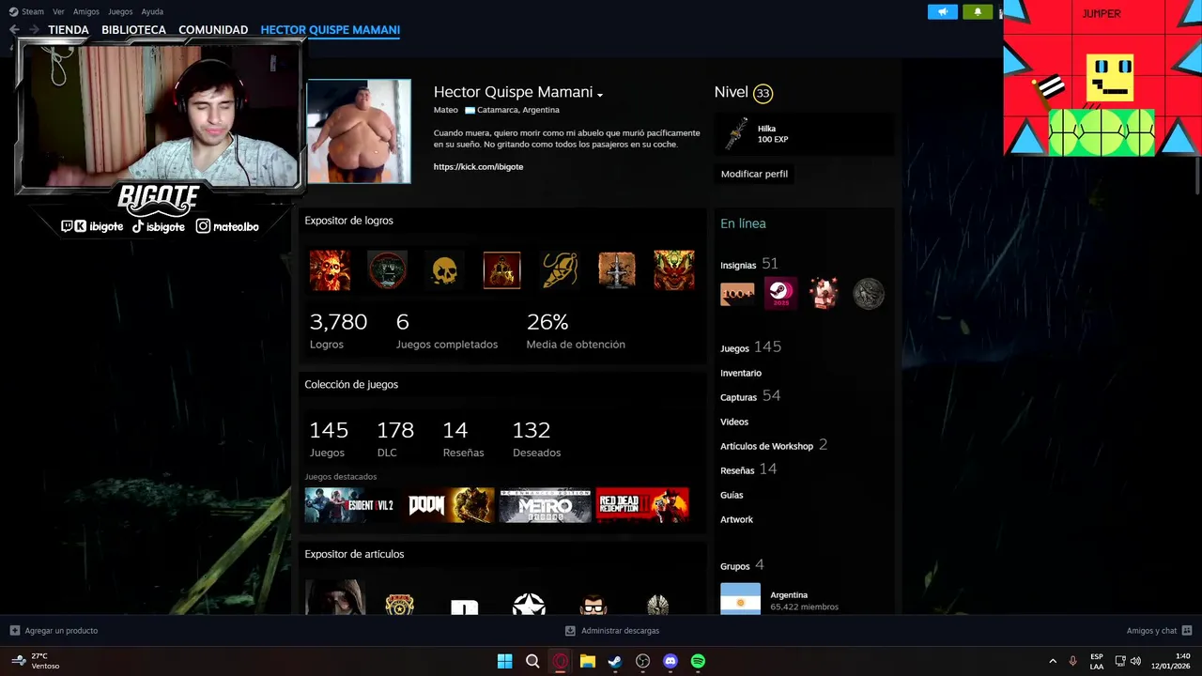1202x676 pixels.
Task: Show hidden system tray icons
Action: (x=1053, y=661)
